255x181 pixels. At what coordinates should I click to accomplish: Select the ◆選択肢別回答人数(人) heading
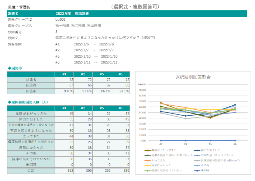coord(28,102)
